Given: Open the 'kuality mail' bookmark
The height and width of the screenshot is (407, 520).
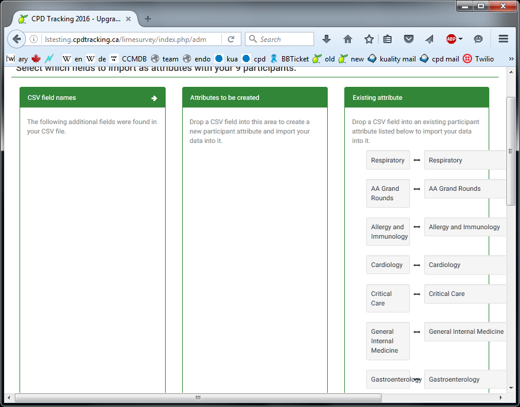Looking at the screenshot, I should point(392,59).
